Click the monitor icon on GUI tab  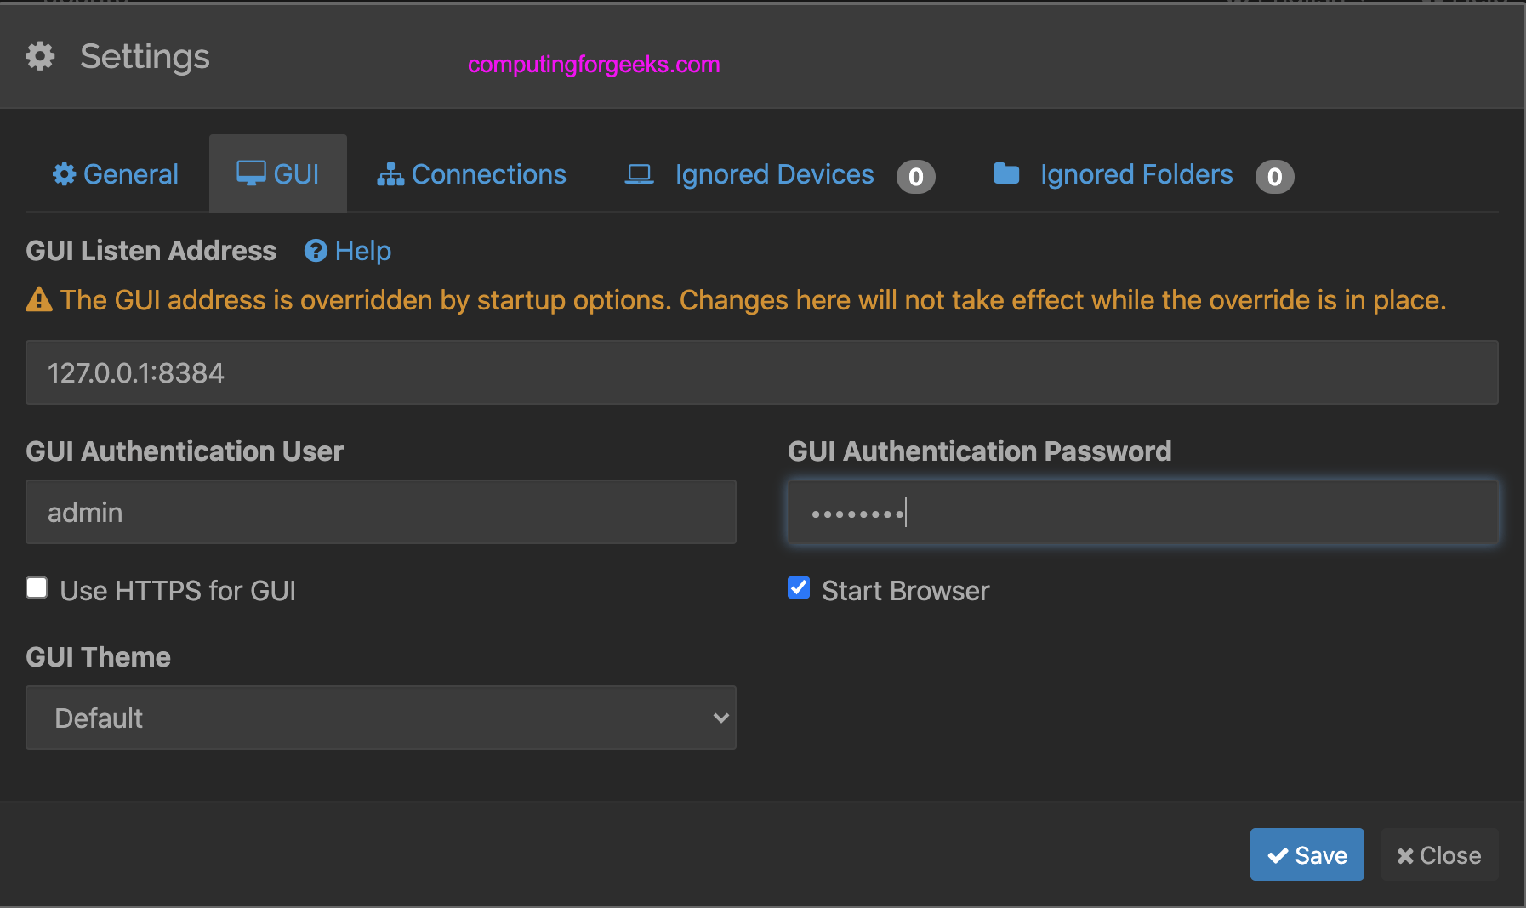click(x=251, y=173)
